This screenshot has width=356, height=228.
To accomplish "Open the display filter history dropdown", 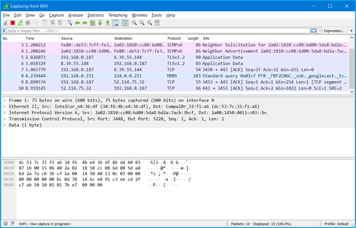I will 320,30.
